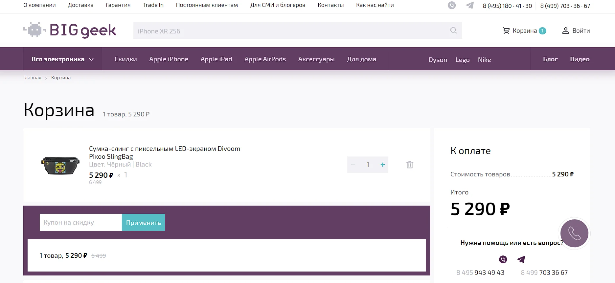Click the Купон на скидку input field
615x283 pixels.
pos(81,222)
